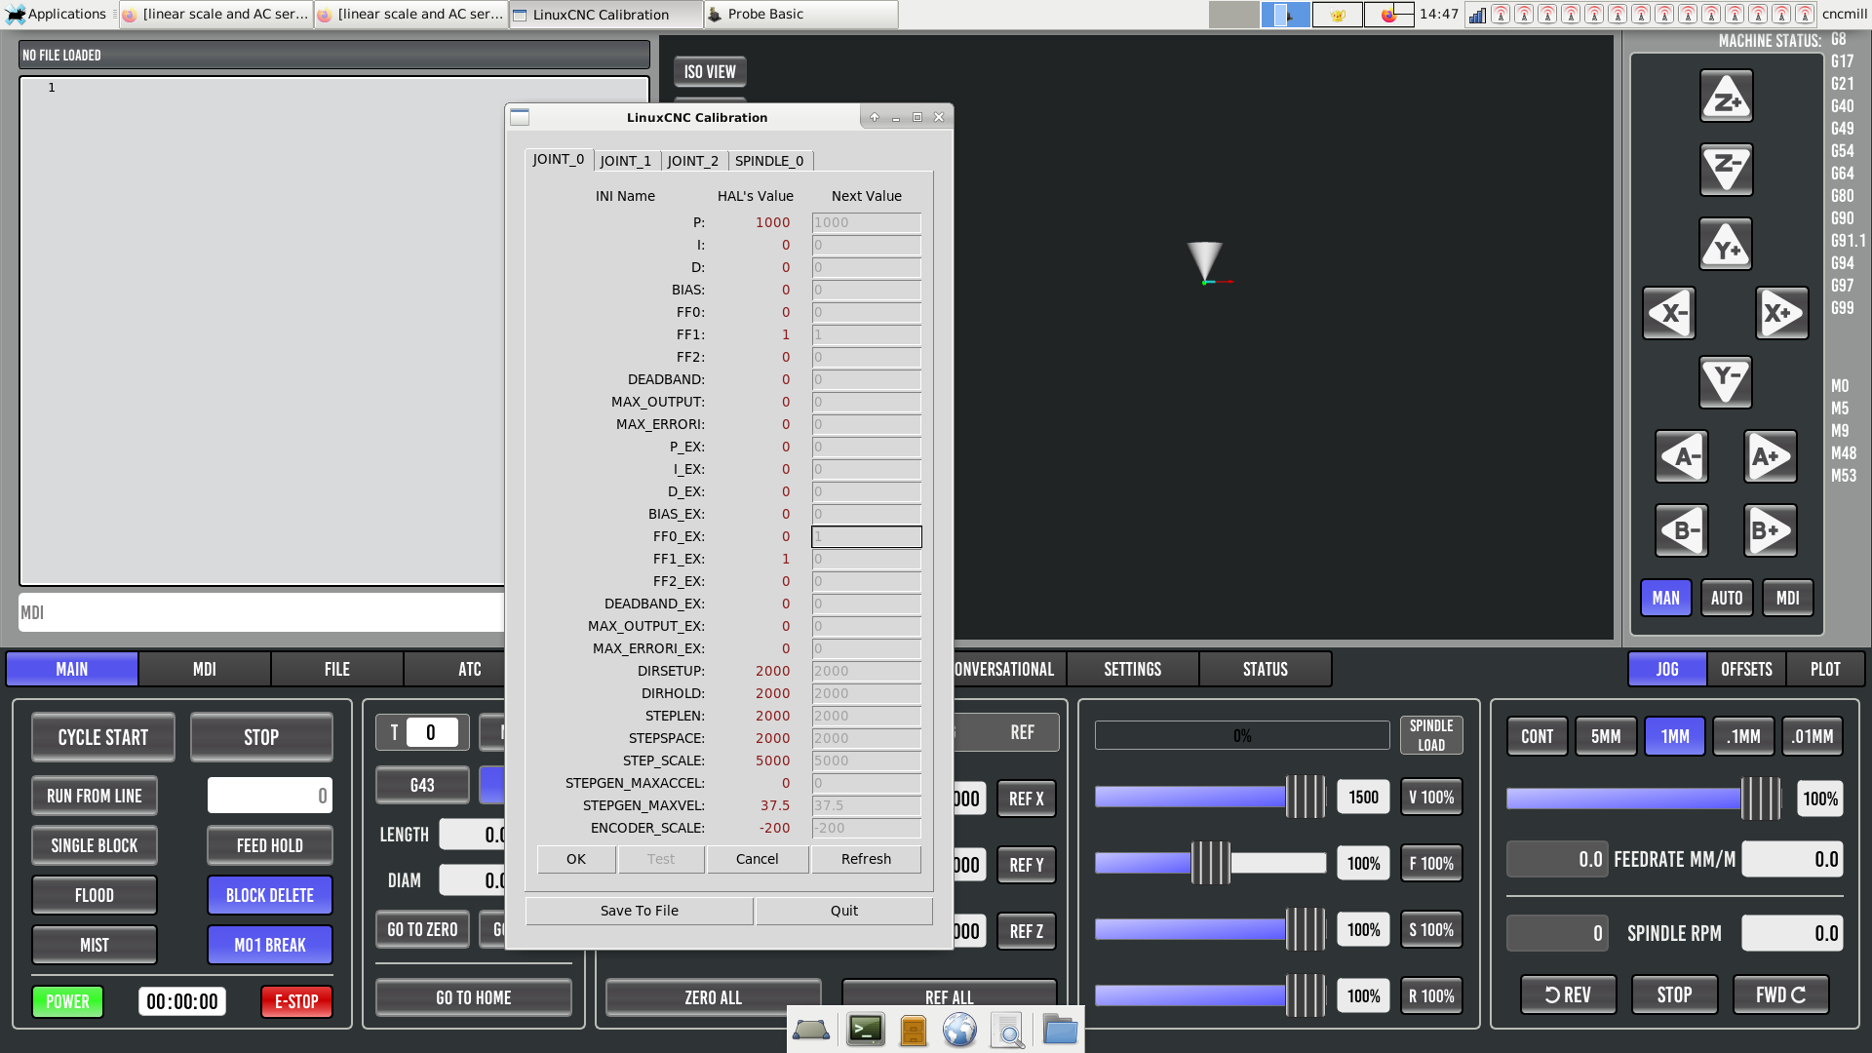The width and height of the screenshot is (1872, 1053).
Task: Open the cabinet icon in dock
Action: tap(914, 1030)
